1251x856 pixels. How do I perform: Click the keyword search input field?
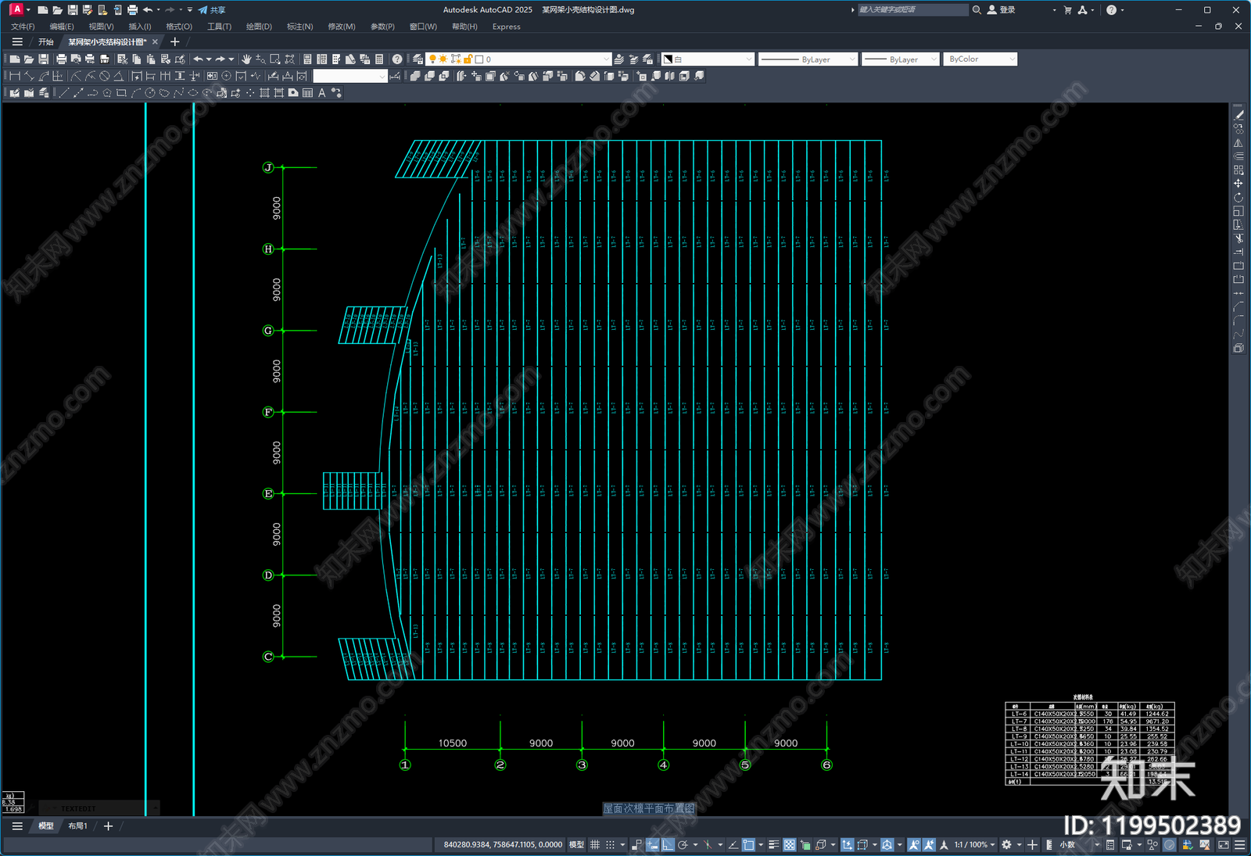click(912, 10)
